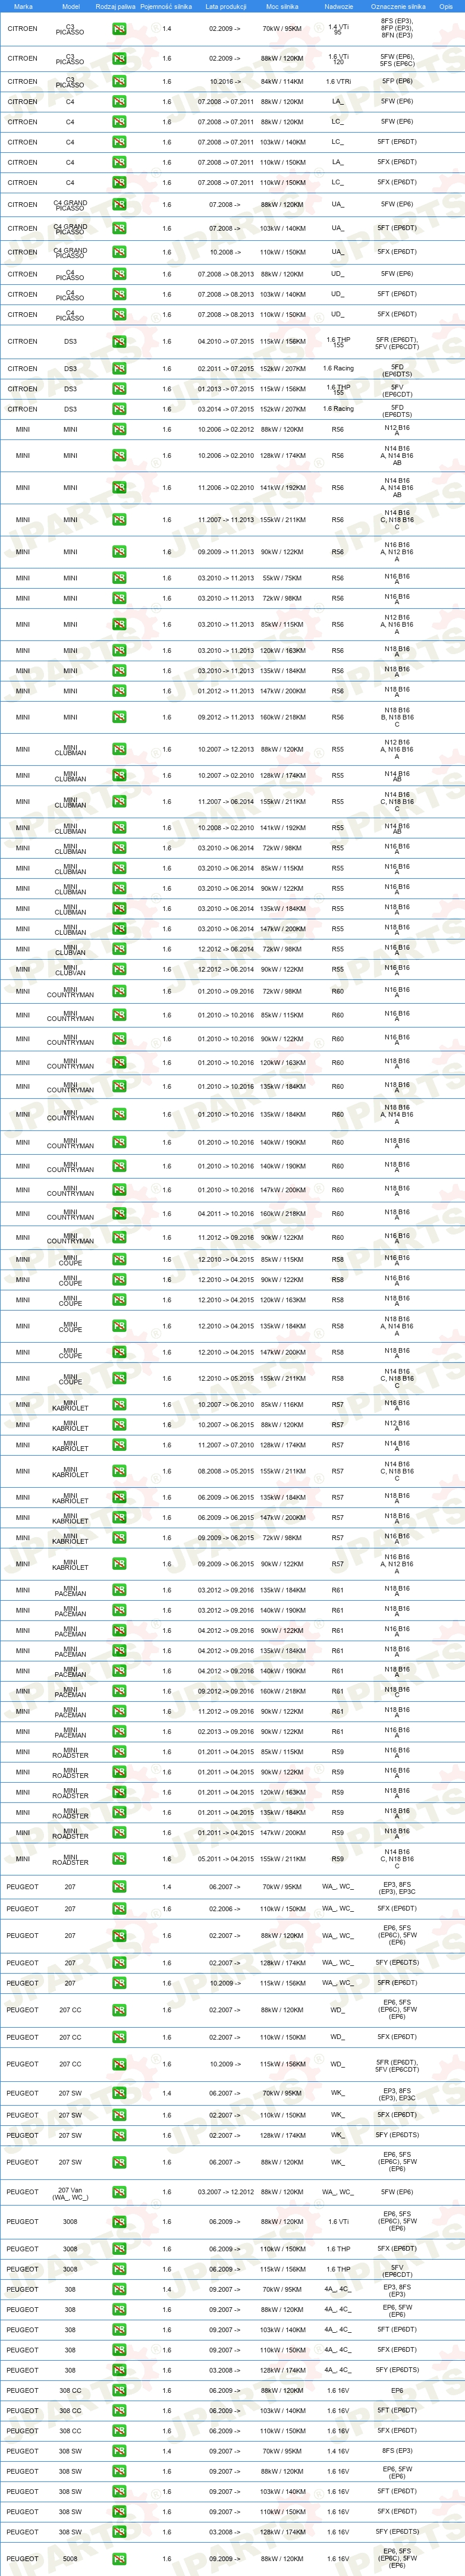Select the '10.2016 ->' production date cell
The height and width of the screenshot is (2576, 465).
pyautogui.click(x=225, y=82)
